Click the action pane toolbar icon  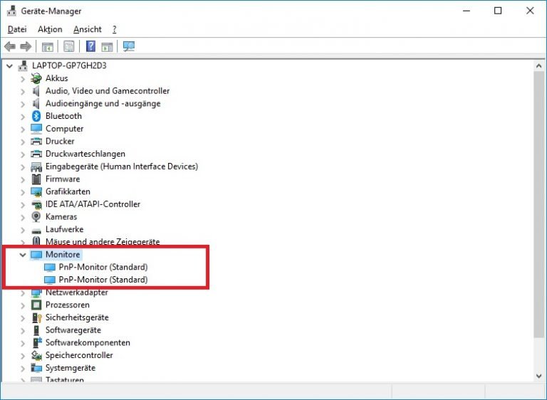[107, 46]
